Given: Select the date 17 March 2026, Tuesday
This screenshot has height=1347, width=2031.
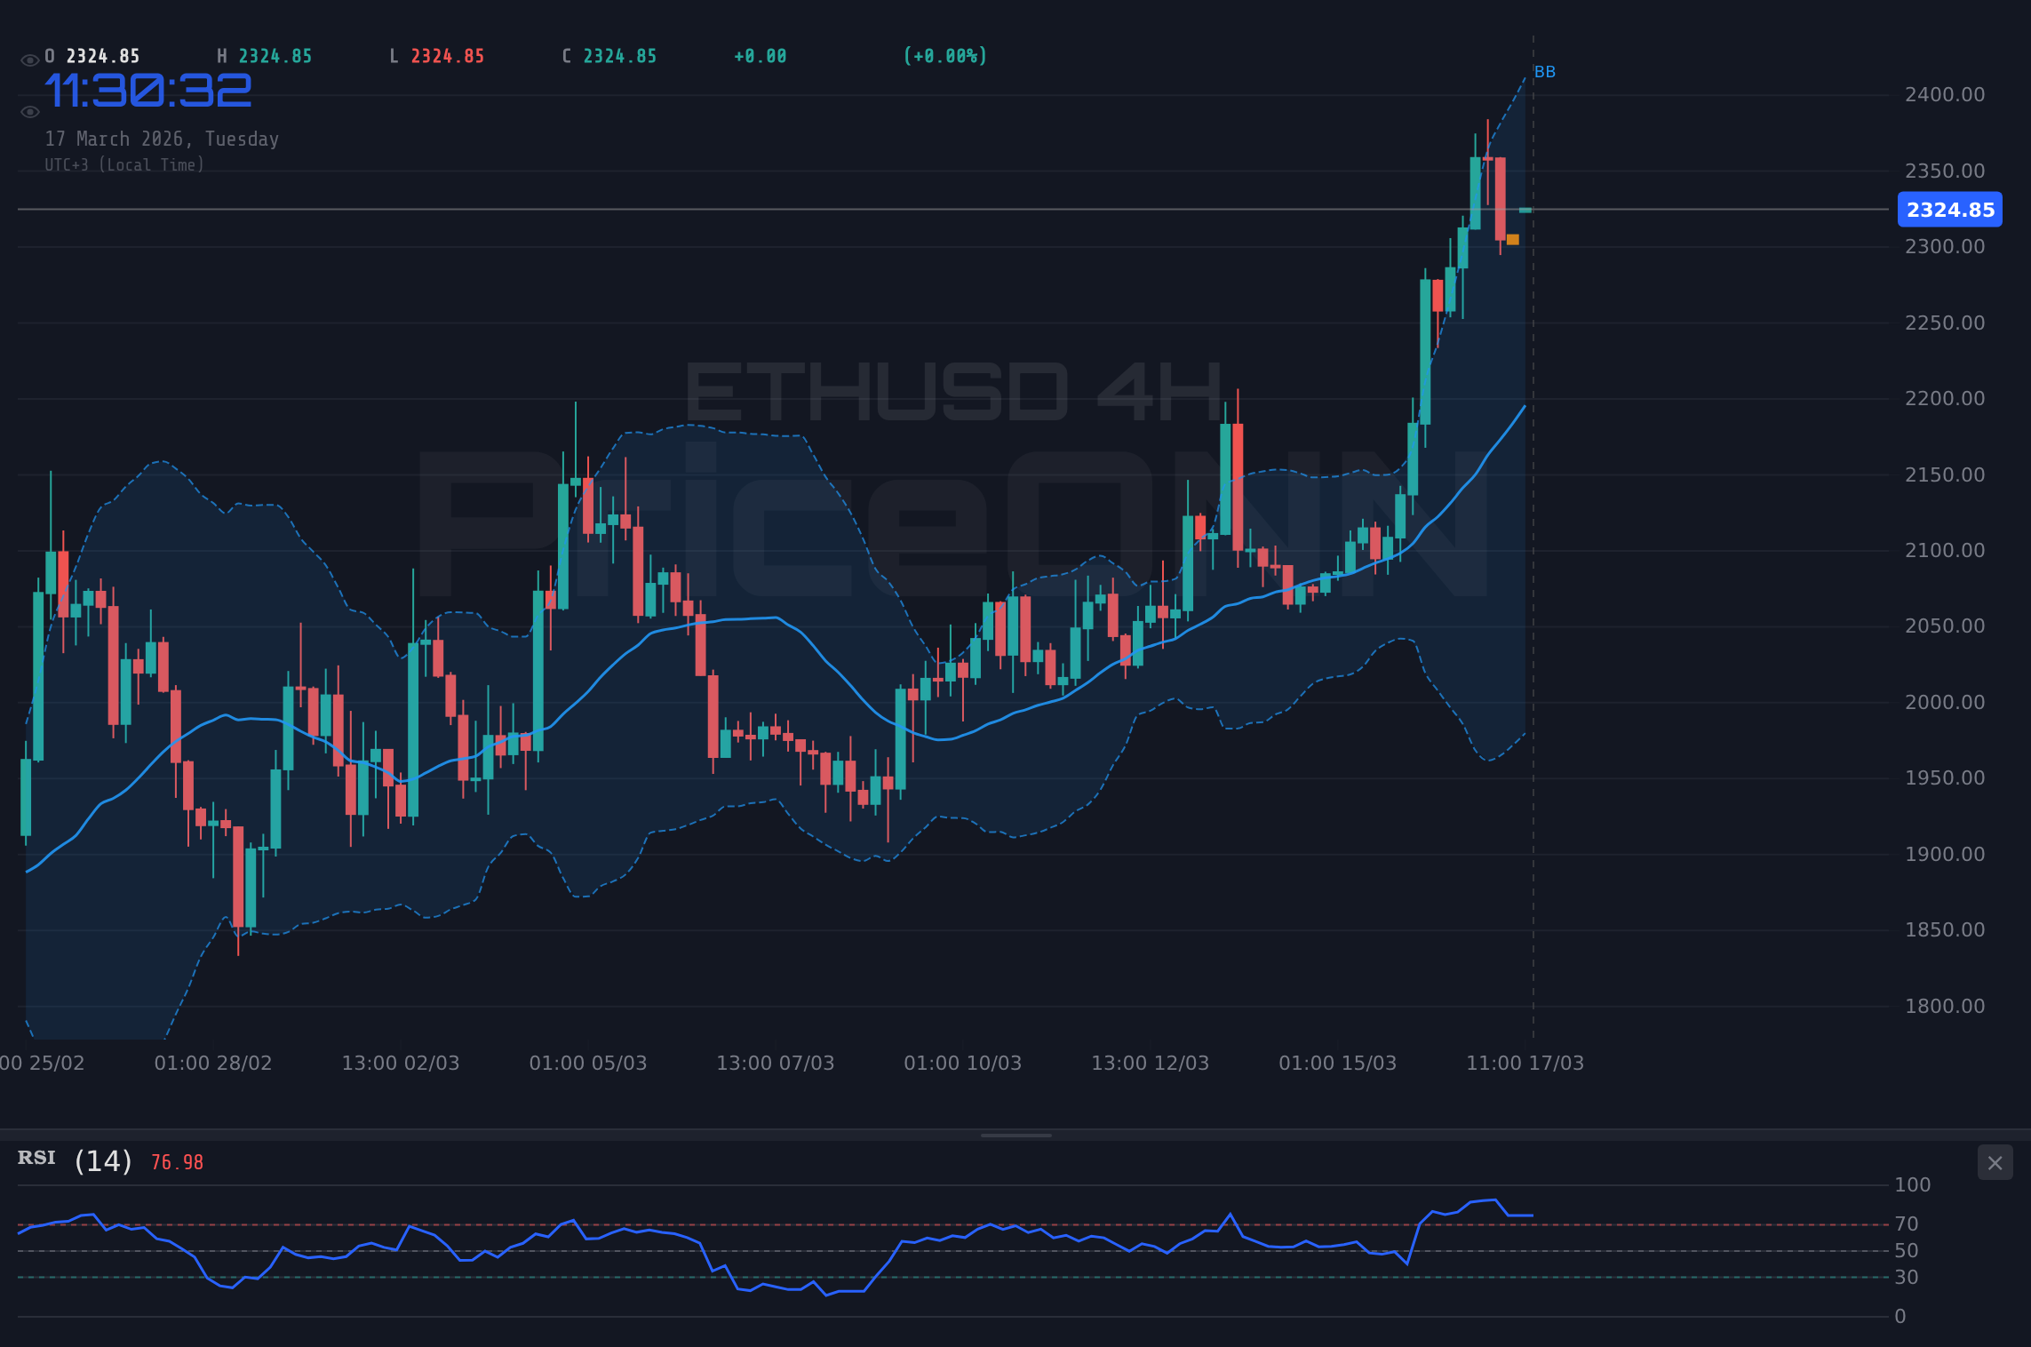Looking at the screenshot, I should [x=163, y=139].
